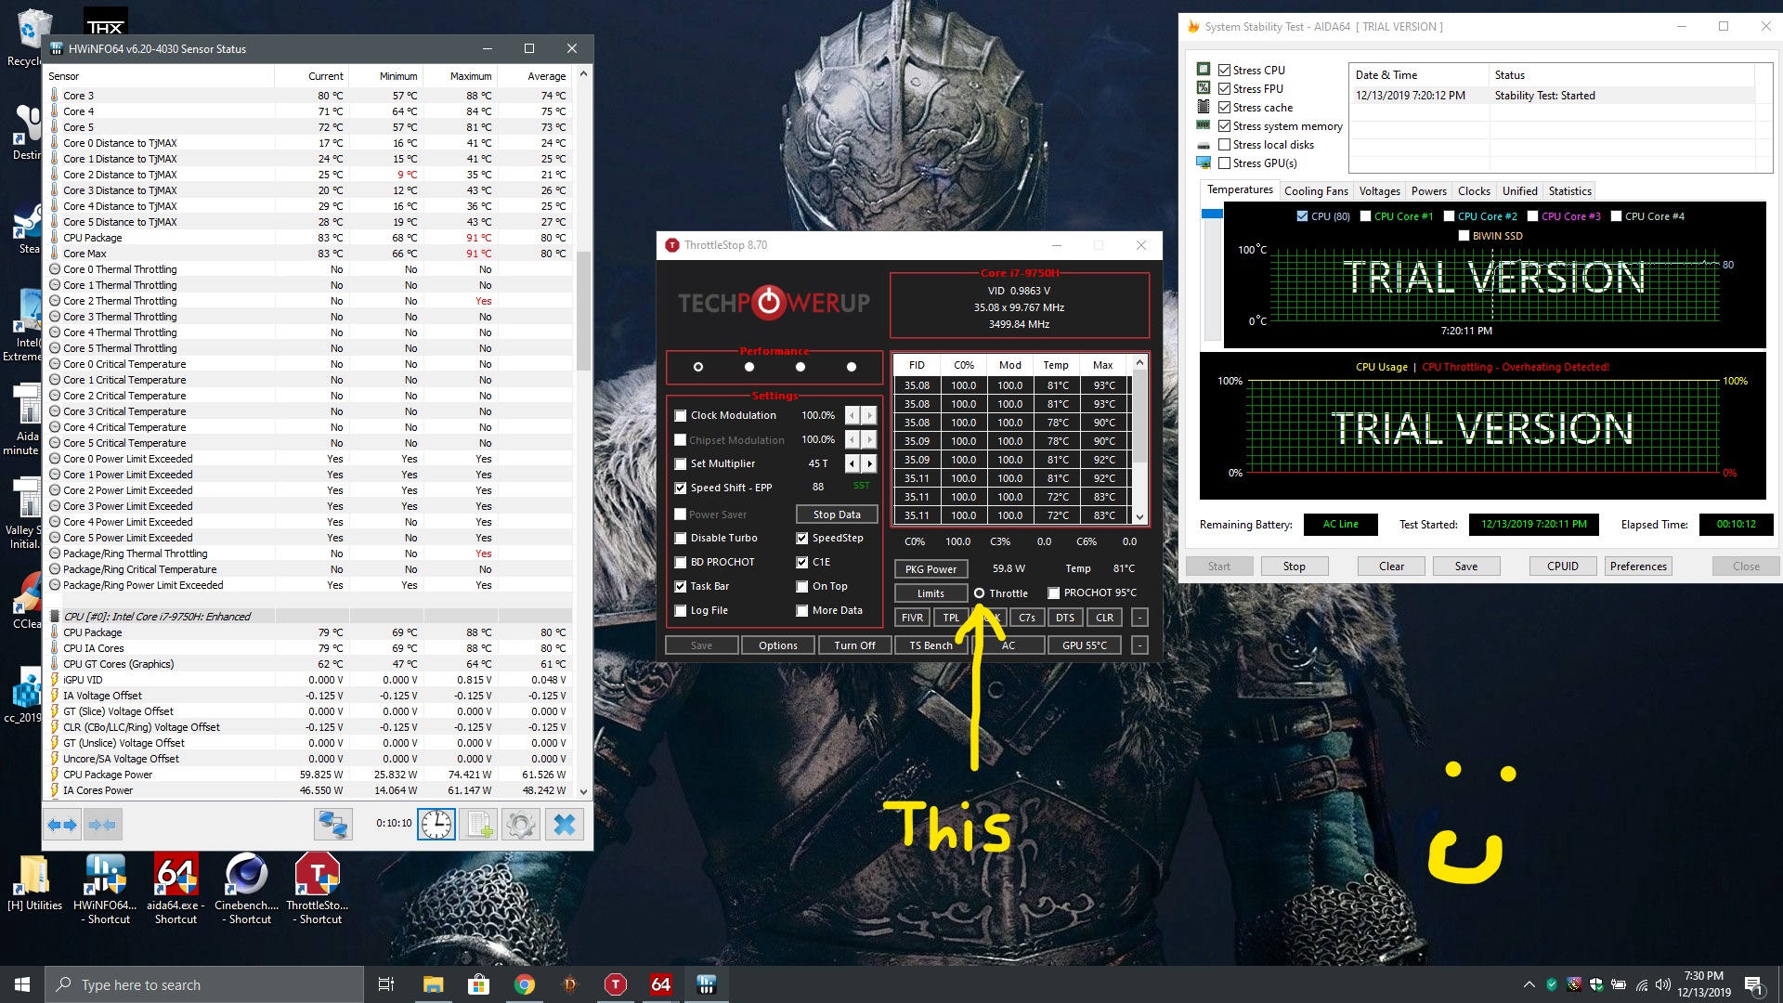The width and height of the screenshot is (1783, 1003).
Task: Click the Windows search box
Action: pyautogui.click(x=204, y=984)
